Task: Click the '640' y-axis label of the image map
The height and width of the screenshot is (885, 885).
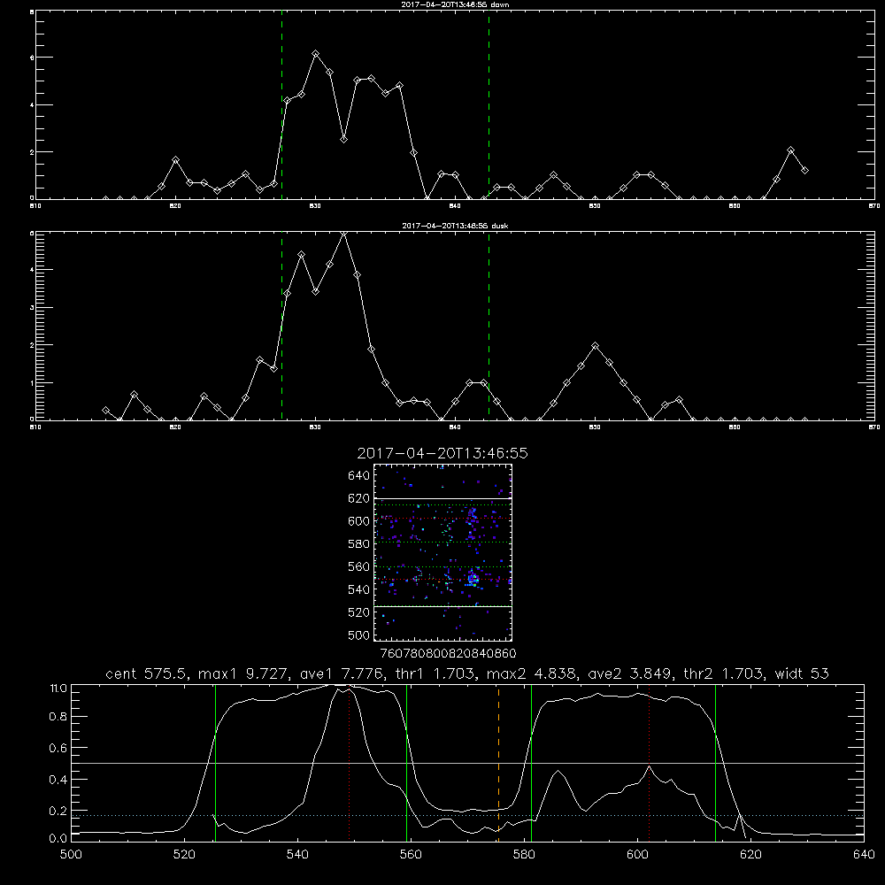Action: pos(358,476)
